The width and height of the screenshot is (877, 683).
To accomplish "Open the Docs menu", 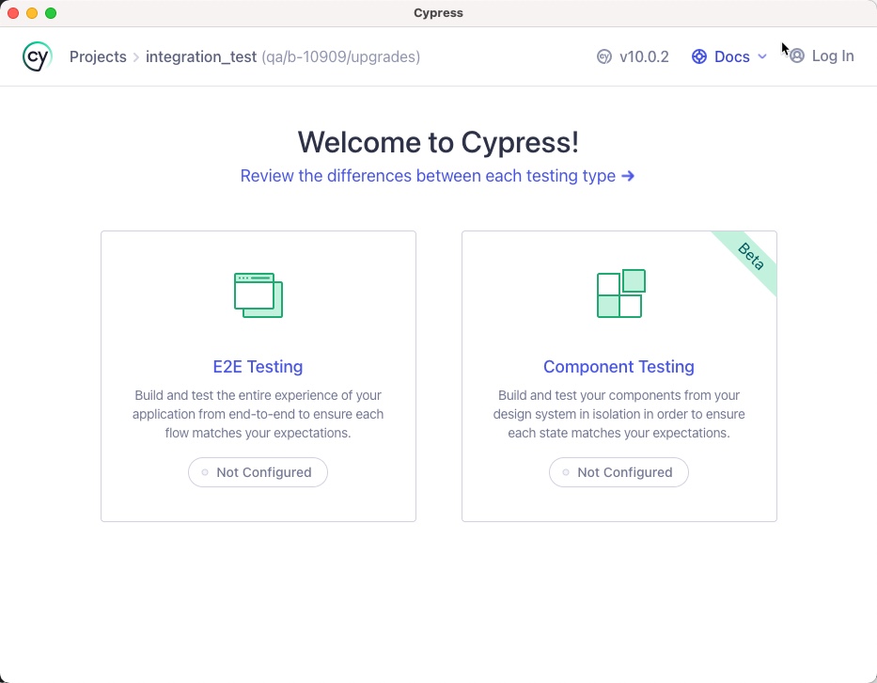I will (731, 56).
